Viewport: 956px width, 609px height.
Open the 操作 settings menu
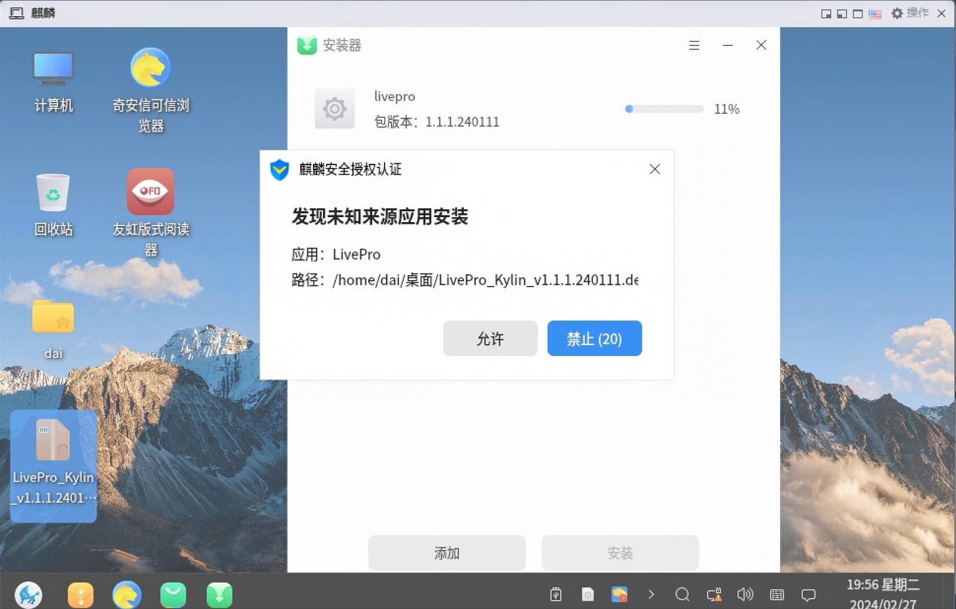tap(910, 13)
